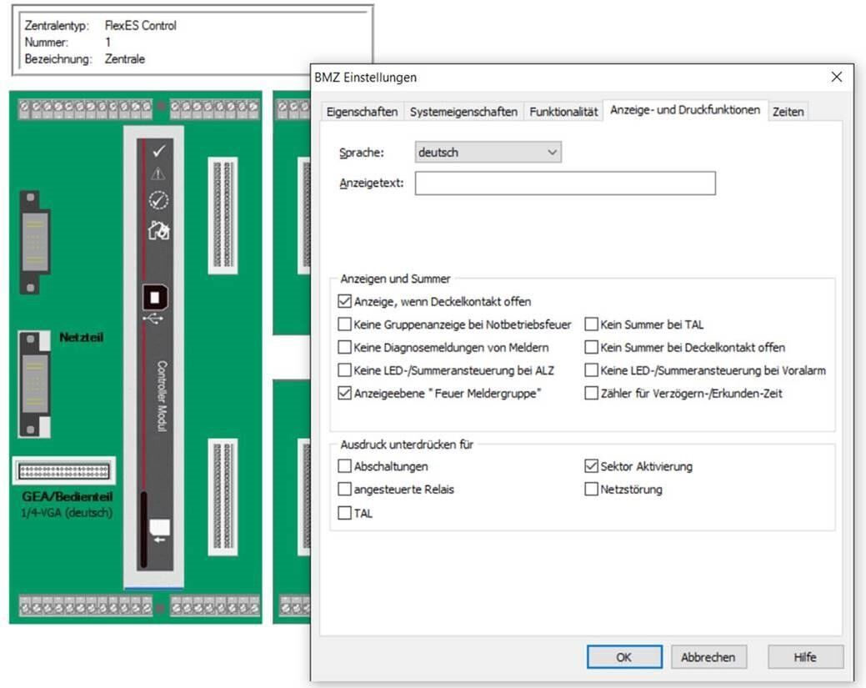Viewport: 866px width, 688px height.
Task: Switch to the Zeiten tab
Action: click(x=788, y=112)
